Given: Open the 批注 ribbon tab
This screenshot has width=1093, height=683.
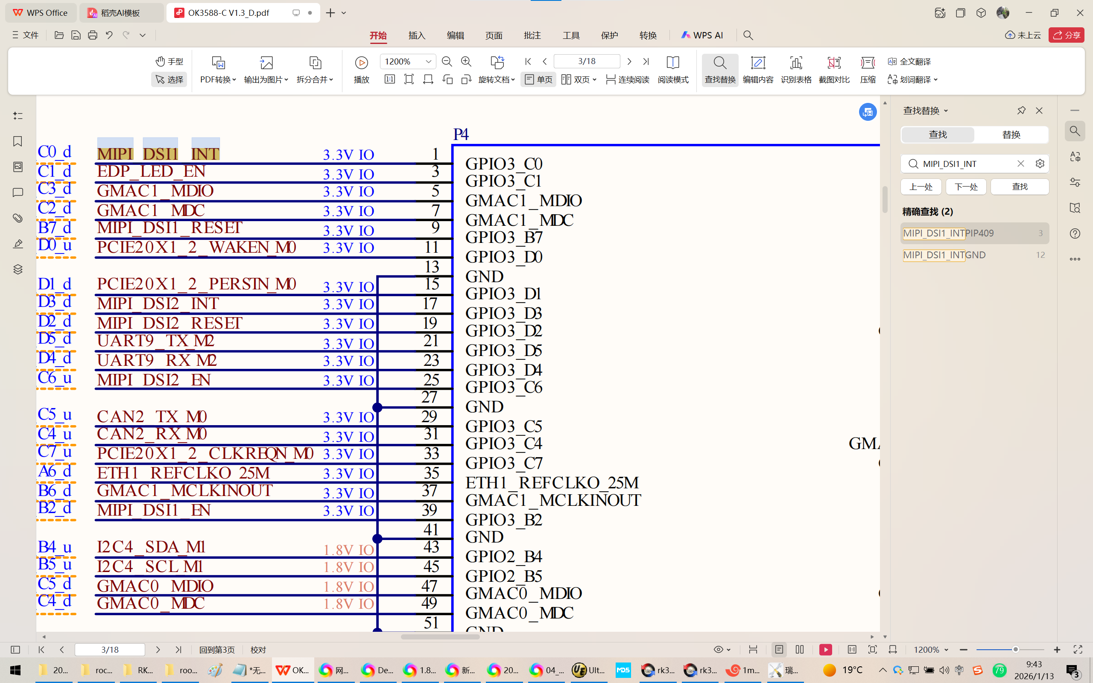Looking at the screenshot, I should pos(532,35).
